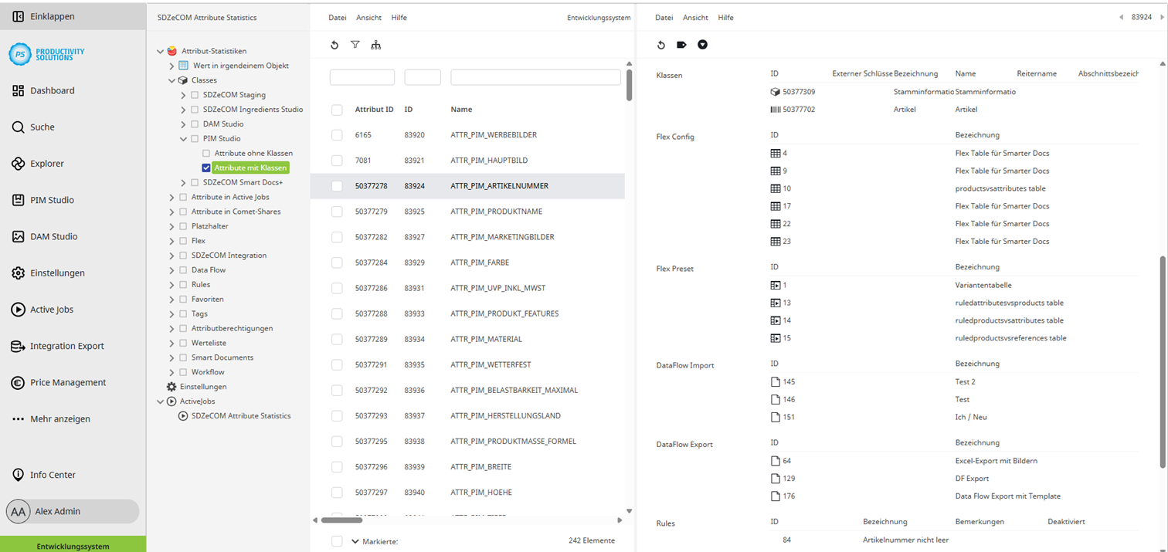Viewport: 1168px width, 552px height.
Task: Toggle the select-all checkbox above the attribute list
Action: 337,110
